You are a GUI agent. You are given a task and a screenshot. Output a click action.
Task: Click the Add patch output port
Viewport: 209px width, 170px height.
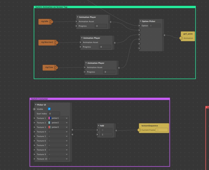coord(116,131)
